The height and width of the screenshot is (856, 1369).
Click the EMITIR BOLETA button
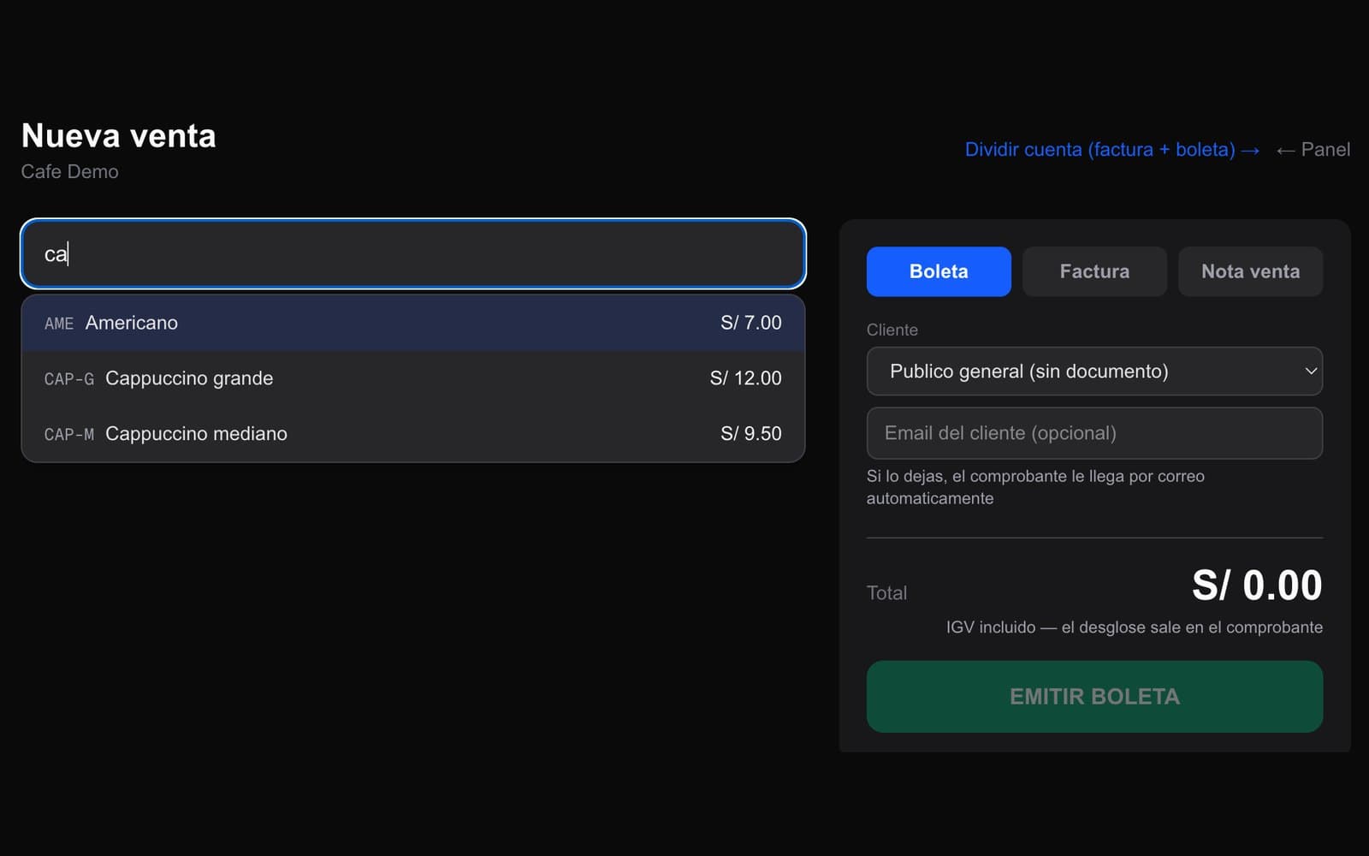1094,697
